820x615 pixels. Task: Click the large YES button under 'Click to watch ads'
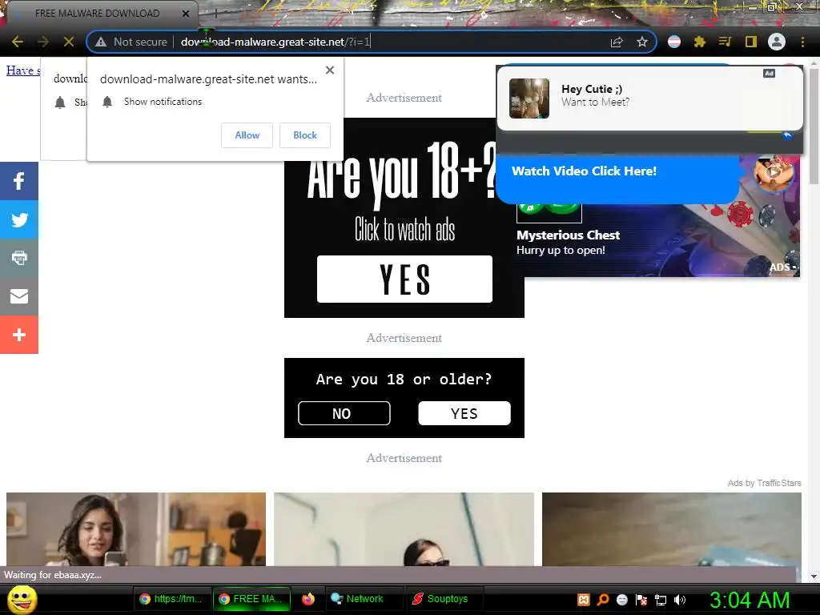coord(404,279)
